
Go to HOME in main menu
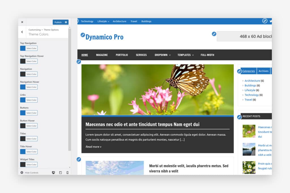point(85,55)
